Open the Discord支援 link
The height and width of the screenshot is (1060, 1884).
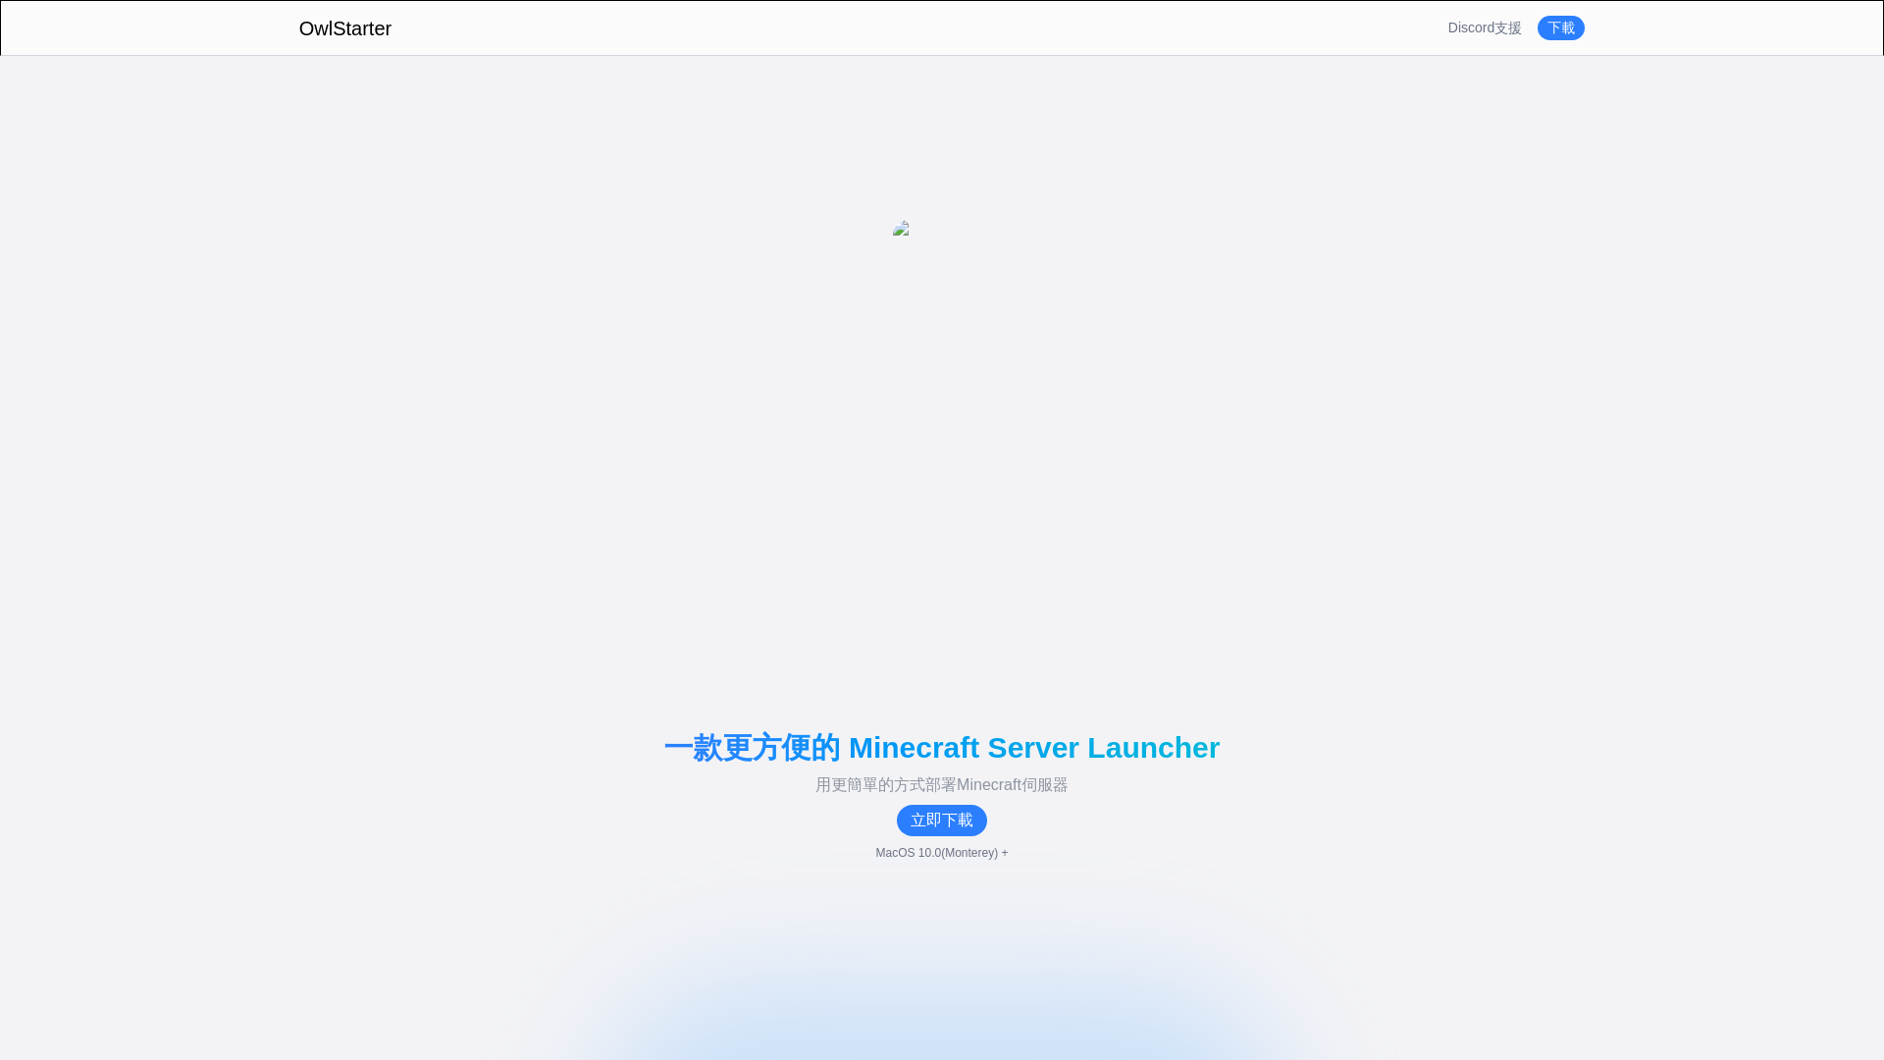coord(1484,27)
